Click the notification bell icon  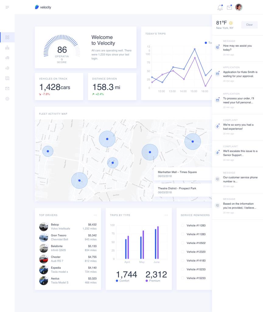click(220, 8)
